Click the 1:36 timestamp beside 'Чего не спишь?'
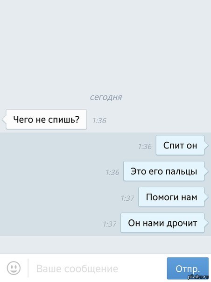This screenshot has height=282, width=211. click(x=99, y=120)
